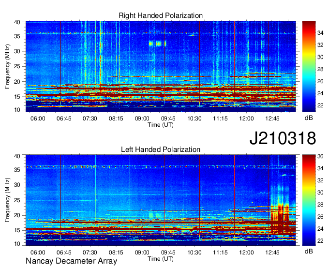Click the 20 MHz tick label of the Left Handed plot

coord(17,215)
